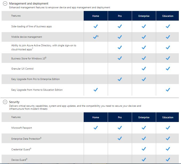
Task: Click the Enterprise checkmark for Credential Guard
Action: pyautogui.click(x=144, y=149)
